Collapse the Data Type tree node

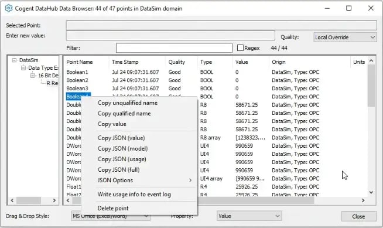pyautogui.click(x=23, y=67)
